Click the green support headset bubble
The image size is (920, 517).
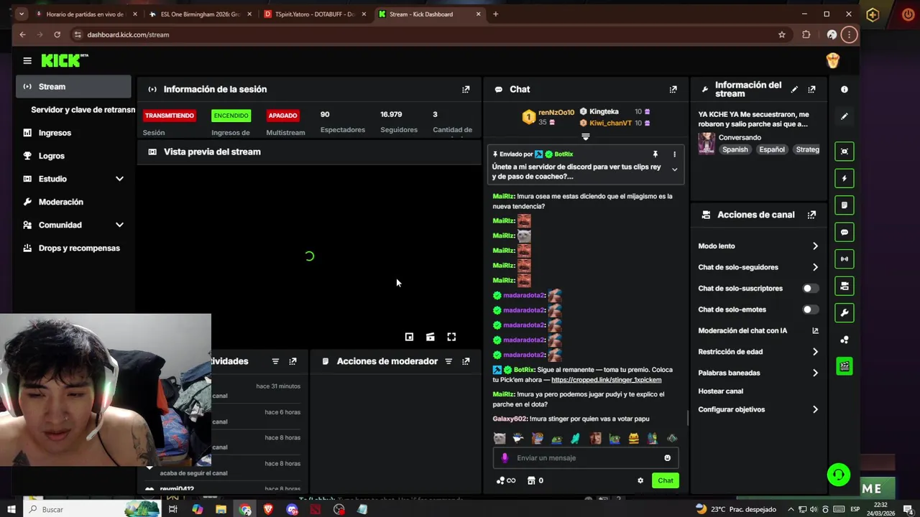coord(839,475)
